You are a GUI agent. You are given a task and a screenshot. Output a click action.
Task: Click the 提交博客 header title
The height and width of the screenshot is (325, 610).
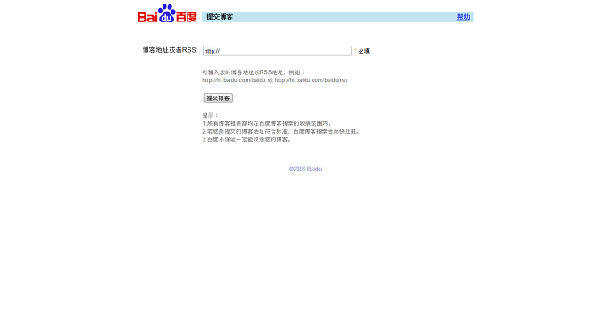(x=220, y=17)
